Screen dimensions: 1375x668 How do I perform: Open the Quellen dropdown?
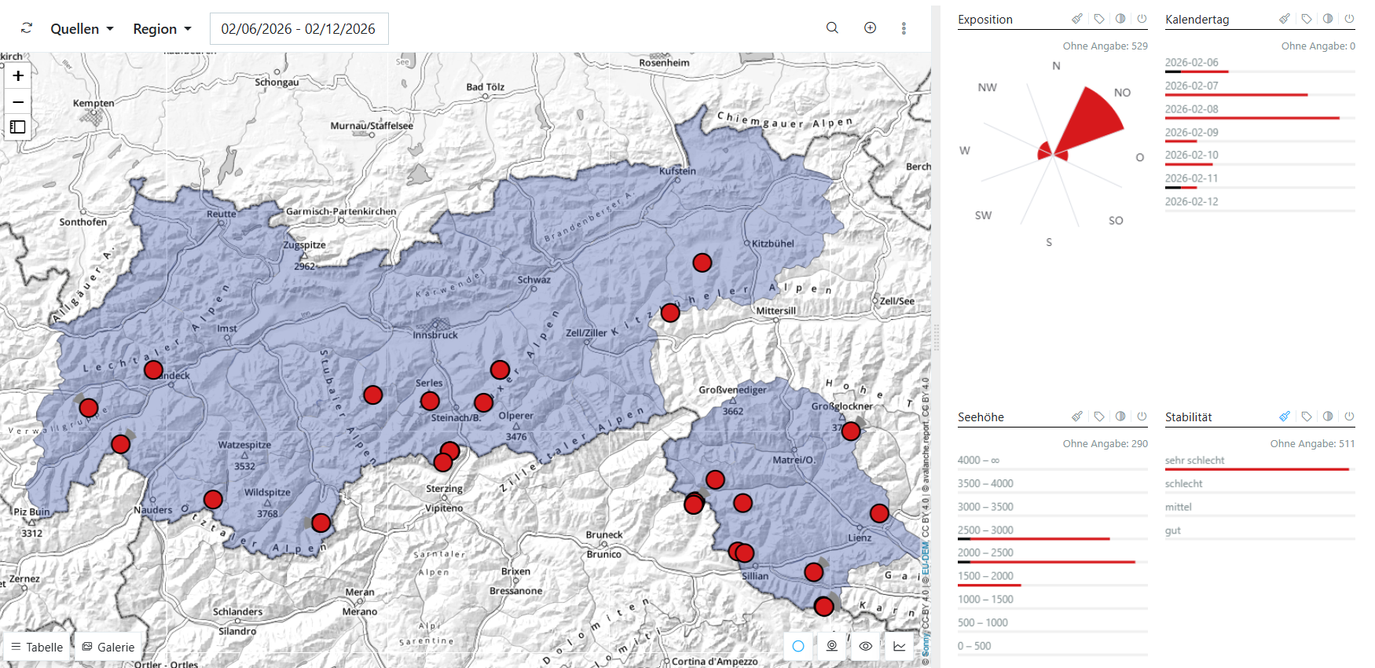click(x=82, y=29)
